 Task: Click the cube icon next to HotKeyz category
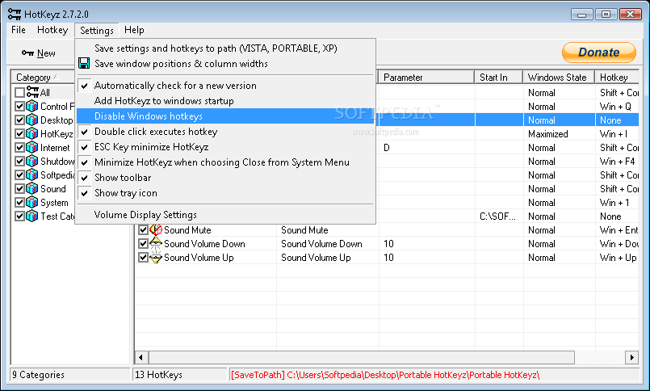[x=32, y=133]
